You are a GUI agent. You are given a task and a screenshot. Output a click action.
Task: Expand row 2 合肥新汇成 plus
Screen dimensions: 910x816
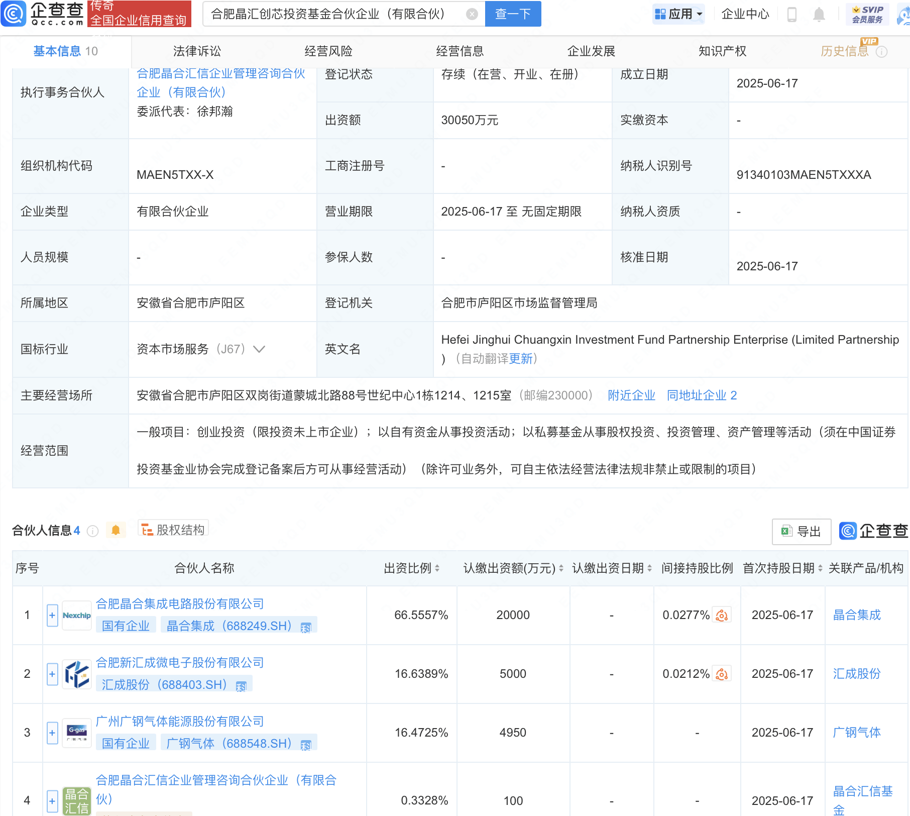coord(52,674)
